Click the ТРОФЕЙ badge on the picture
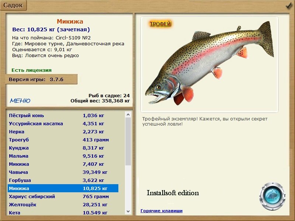Viewport: 295px width, 221px height. [160, 24]
